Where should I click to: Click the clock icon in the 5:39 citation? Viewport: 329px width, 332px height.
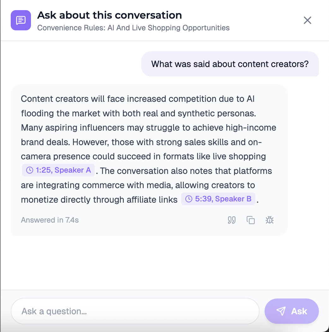189,199
